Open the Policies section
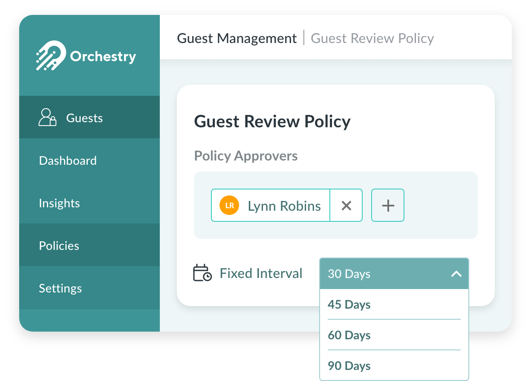Image resolution: width=531 pixels, height=381 pixels. coord(59,246)
